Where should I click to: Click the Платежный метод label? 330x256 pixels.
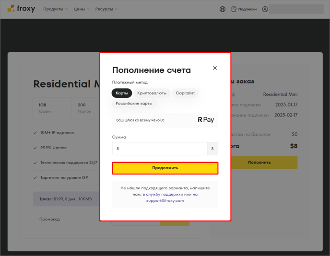pyautogui.click(x=130, y=82)
